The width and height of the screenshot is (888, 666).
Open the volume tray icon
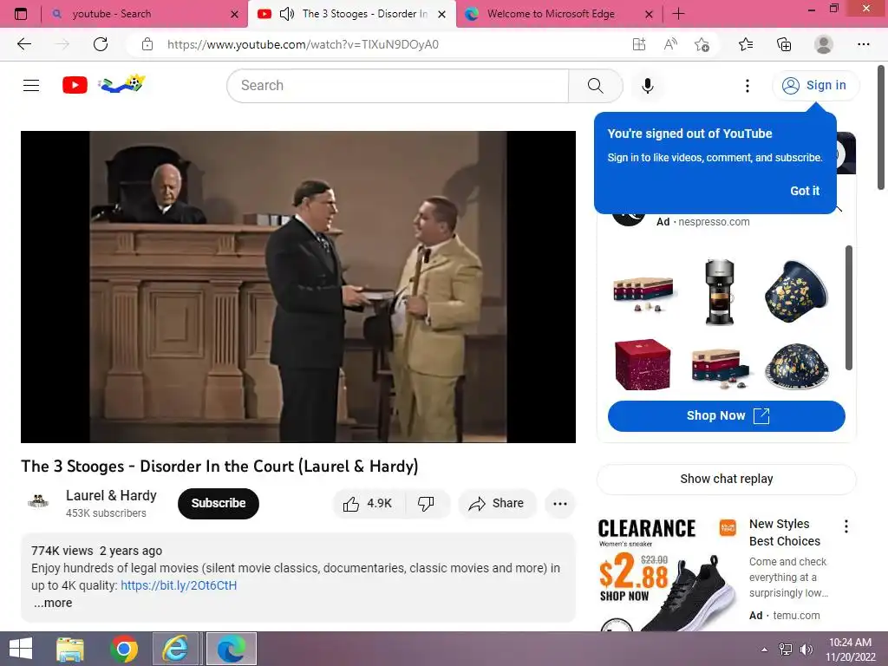coord(806,650)
